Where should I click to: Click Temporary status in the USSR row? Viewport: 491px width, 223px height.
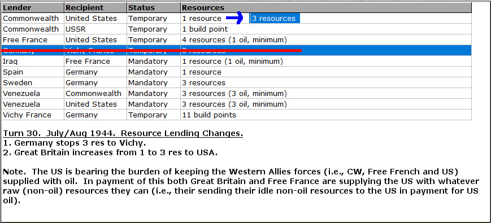tap(154, 29)
